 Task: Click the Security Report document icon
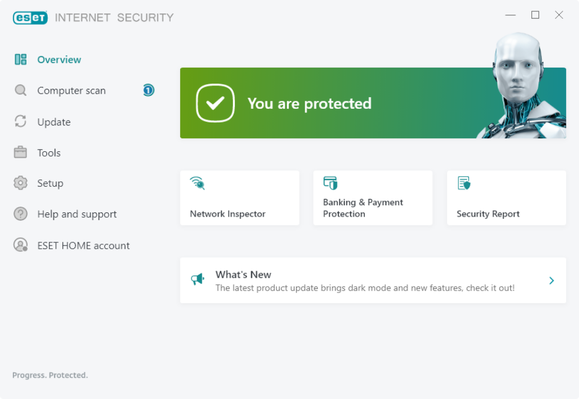464,183
